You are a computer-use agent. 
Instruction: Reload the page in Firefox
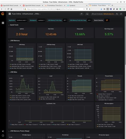pyautogui.click(x=8, y=9)
